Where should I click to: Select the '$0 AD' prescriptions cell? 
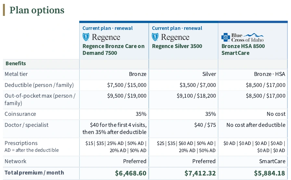coord(254,147)
